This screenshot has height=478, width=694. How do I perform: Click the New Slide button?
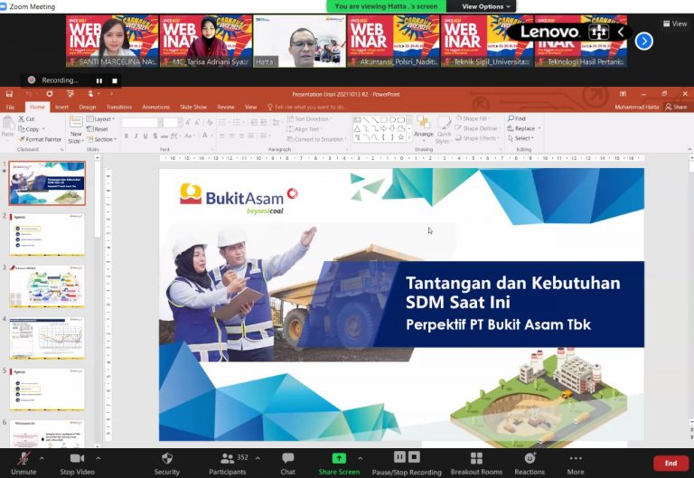tap(76, 130)
